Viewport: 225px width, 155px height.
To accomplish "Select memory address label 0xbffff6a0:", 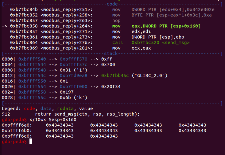I will tap(17, 125).
